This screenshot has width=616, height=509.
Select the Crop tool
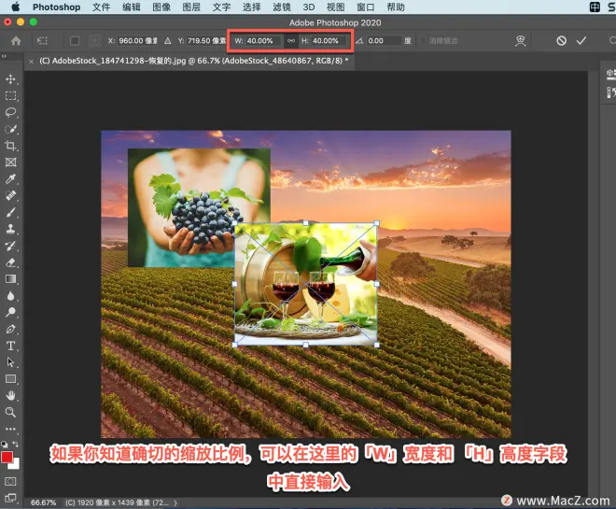[x=10, y=146]
